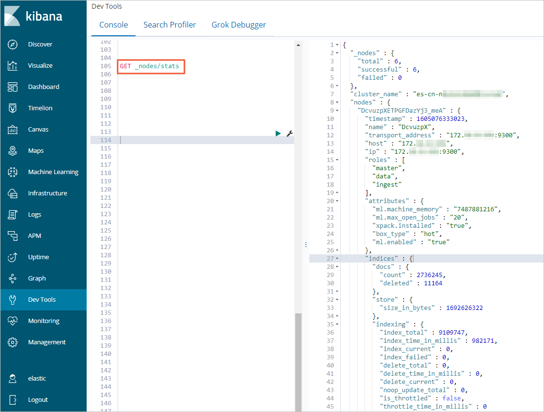The image size is (544, 412).
Task: Open Maps pin icon
Action: pos(13,151)
